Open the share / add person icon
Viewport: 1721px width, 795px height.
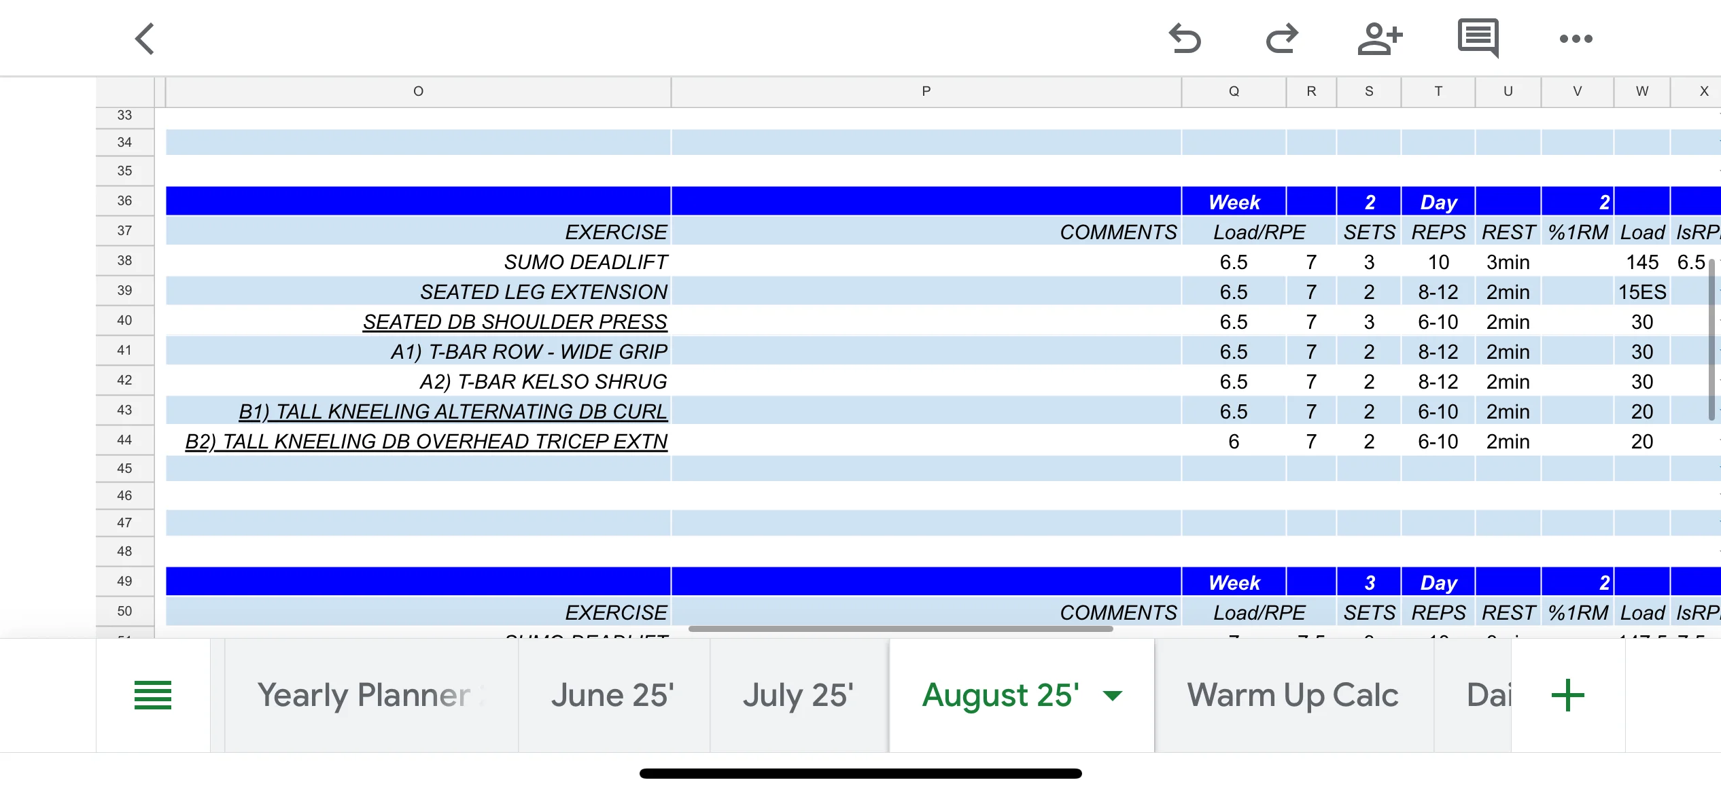pos(1380,39)
